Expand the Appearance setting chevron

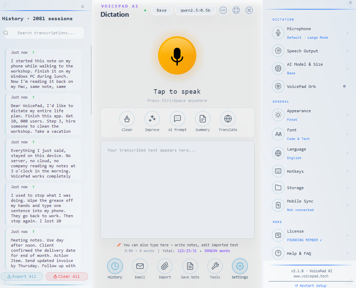pyautogui.click(x=347, y=115)
